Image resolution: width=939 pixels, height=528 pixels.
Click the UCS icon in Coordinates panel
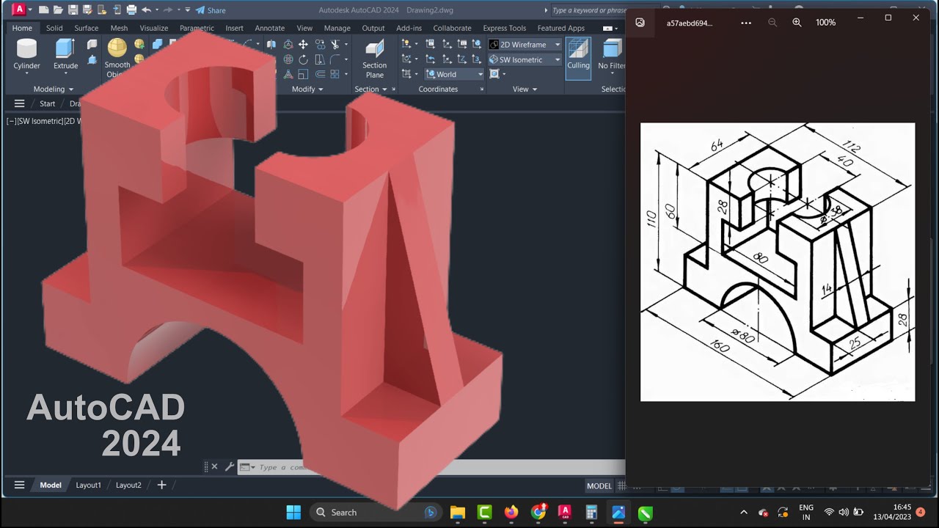(406, 45)
